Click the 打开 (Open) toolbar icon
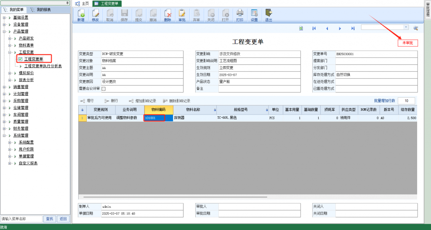 [x=225, y=15]
